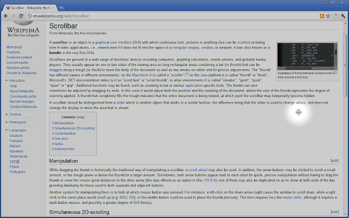The image size is (349, 218).
Task: Click the browser Forward arrow
Action: (x=13, y=16)
